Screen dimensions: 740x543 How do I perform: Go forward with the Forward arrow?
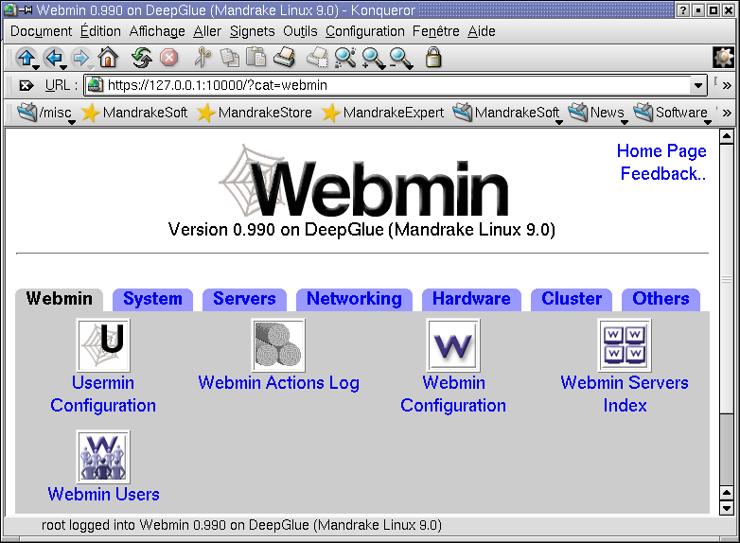81,58
